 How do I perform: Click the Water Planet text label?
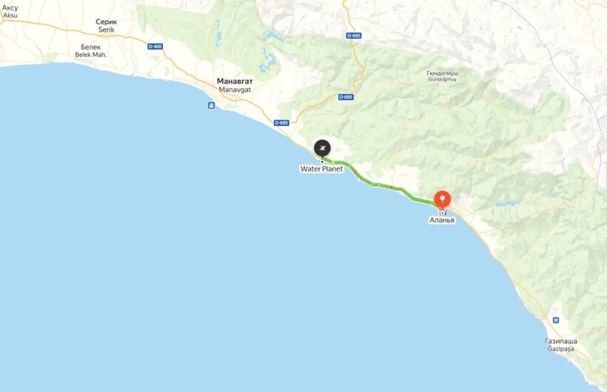point(322,169)
